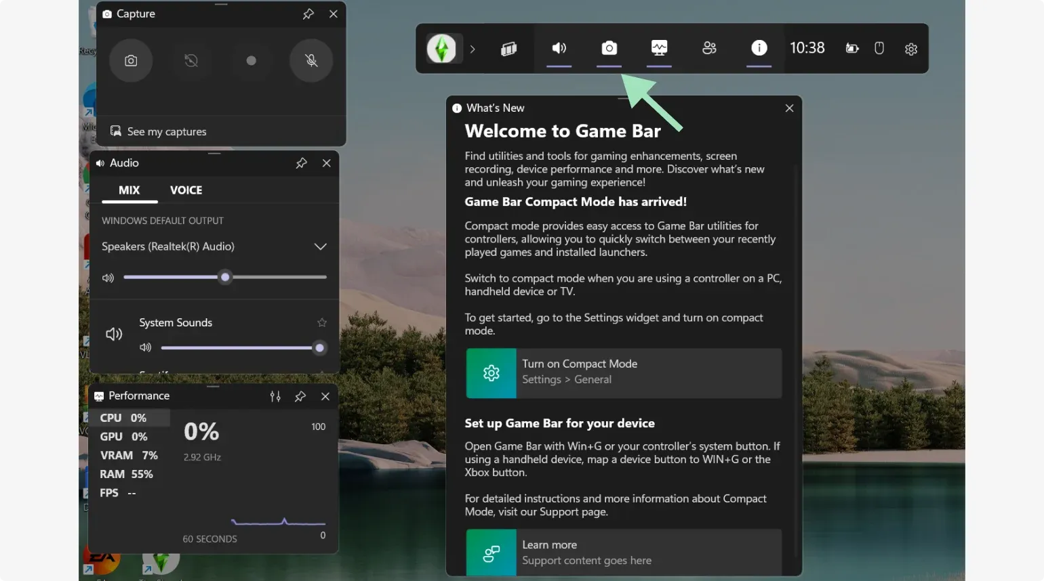Toggle the microphone while recording
The image size is (1044, 581).
[311, 60]
